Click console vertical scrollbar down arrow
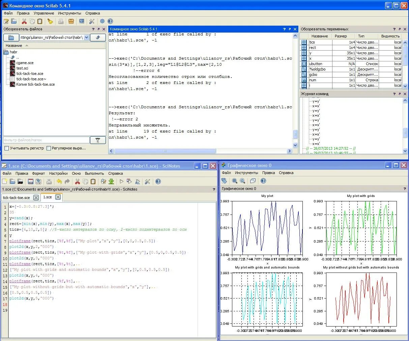The image size is (409, 341). 295,145
